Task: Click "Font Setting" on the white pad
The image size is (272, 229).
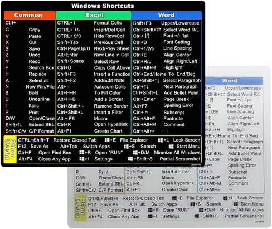Action: 240,106
